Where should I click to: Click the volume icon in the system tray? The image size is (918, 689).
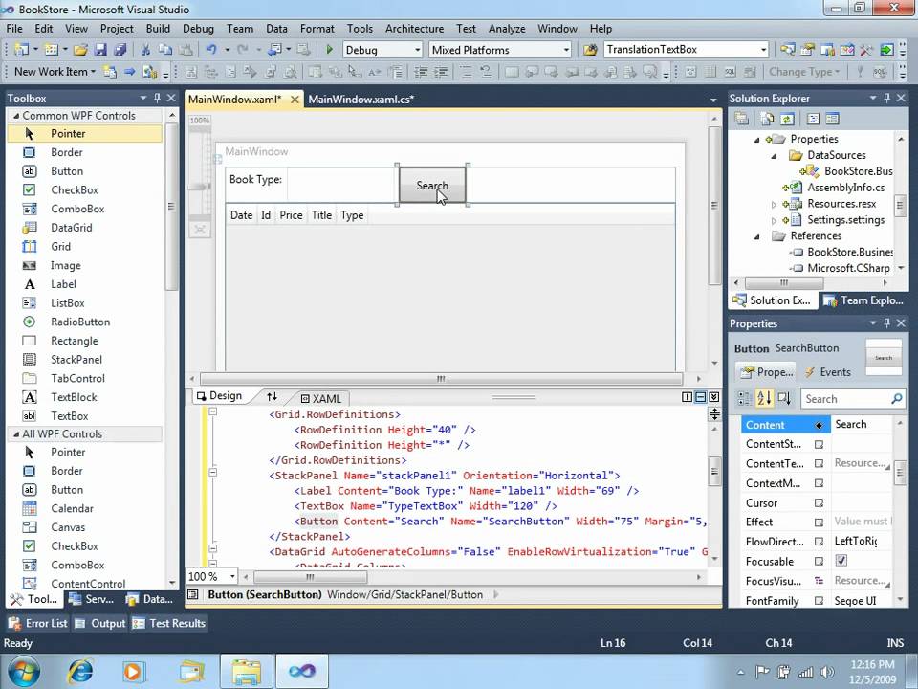827,672
